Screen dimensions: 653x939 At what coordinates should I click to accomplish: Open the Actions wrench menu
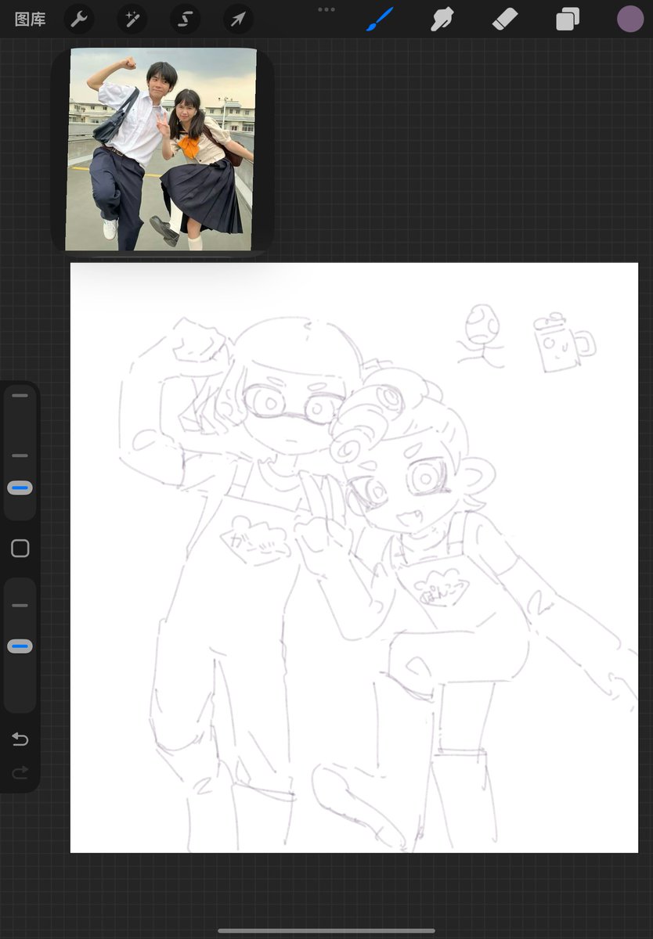click(79, 19)
